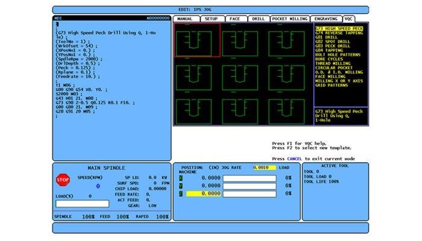The height and width of the screenshot is (241, 422).
Task: Click the GEAR: LOW readout
Action: click(142, 205)
